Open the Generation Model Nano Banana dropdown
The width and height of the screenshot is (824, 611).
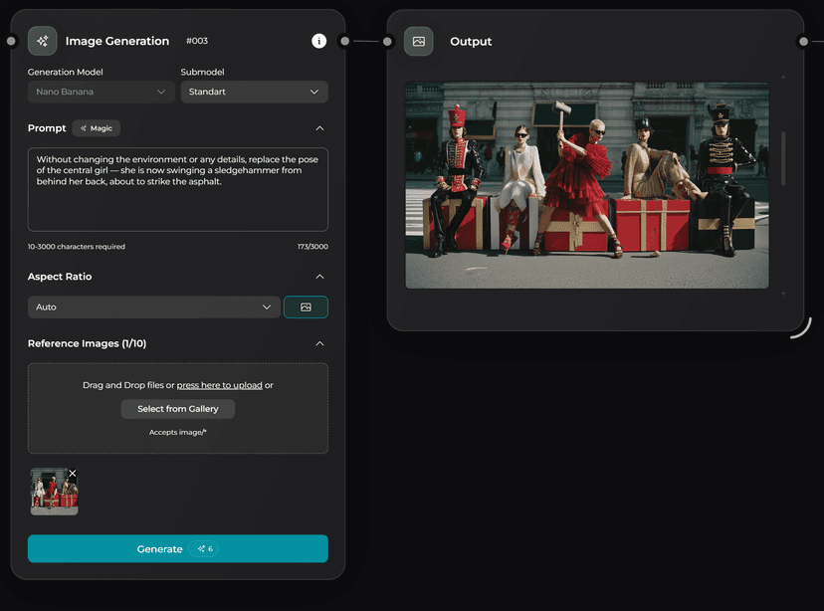click(102, 92)
